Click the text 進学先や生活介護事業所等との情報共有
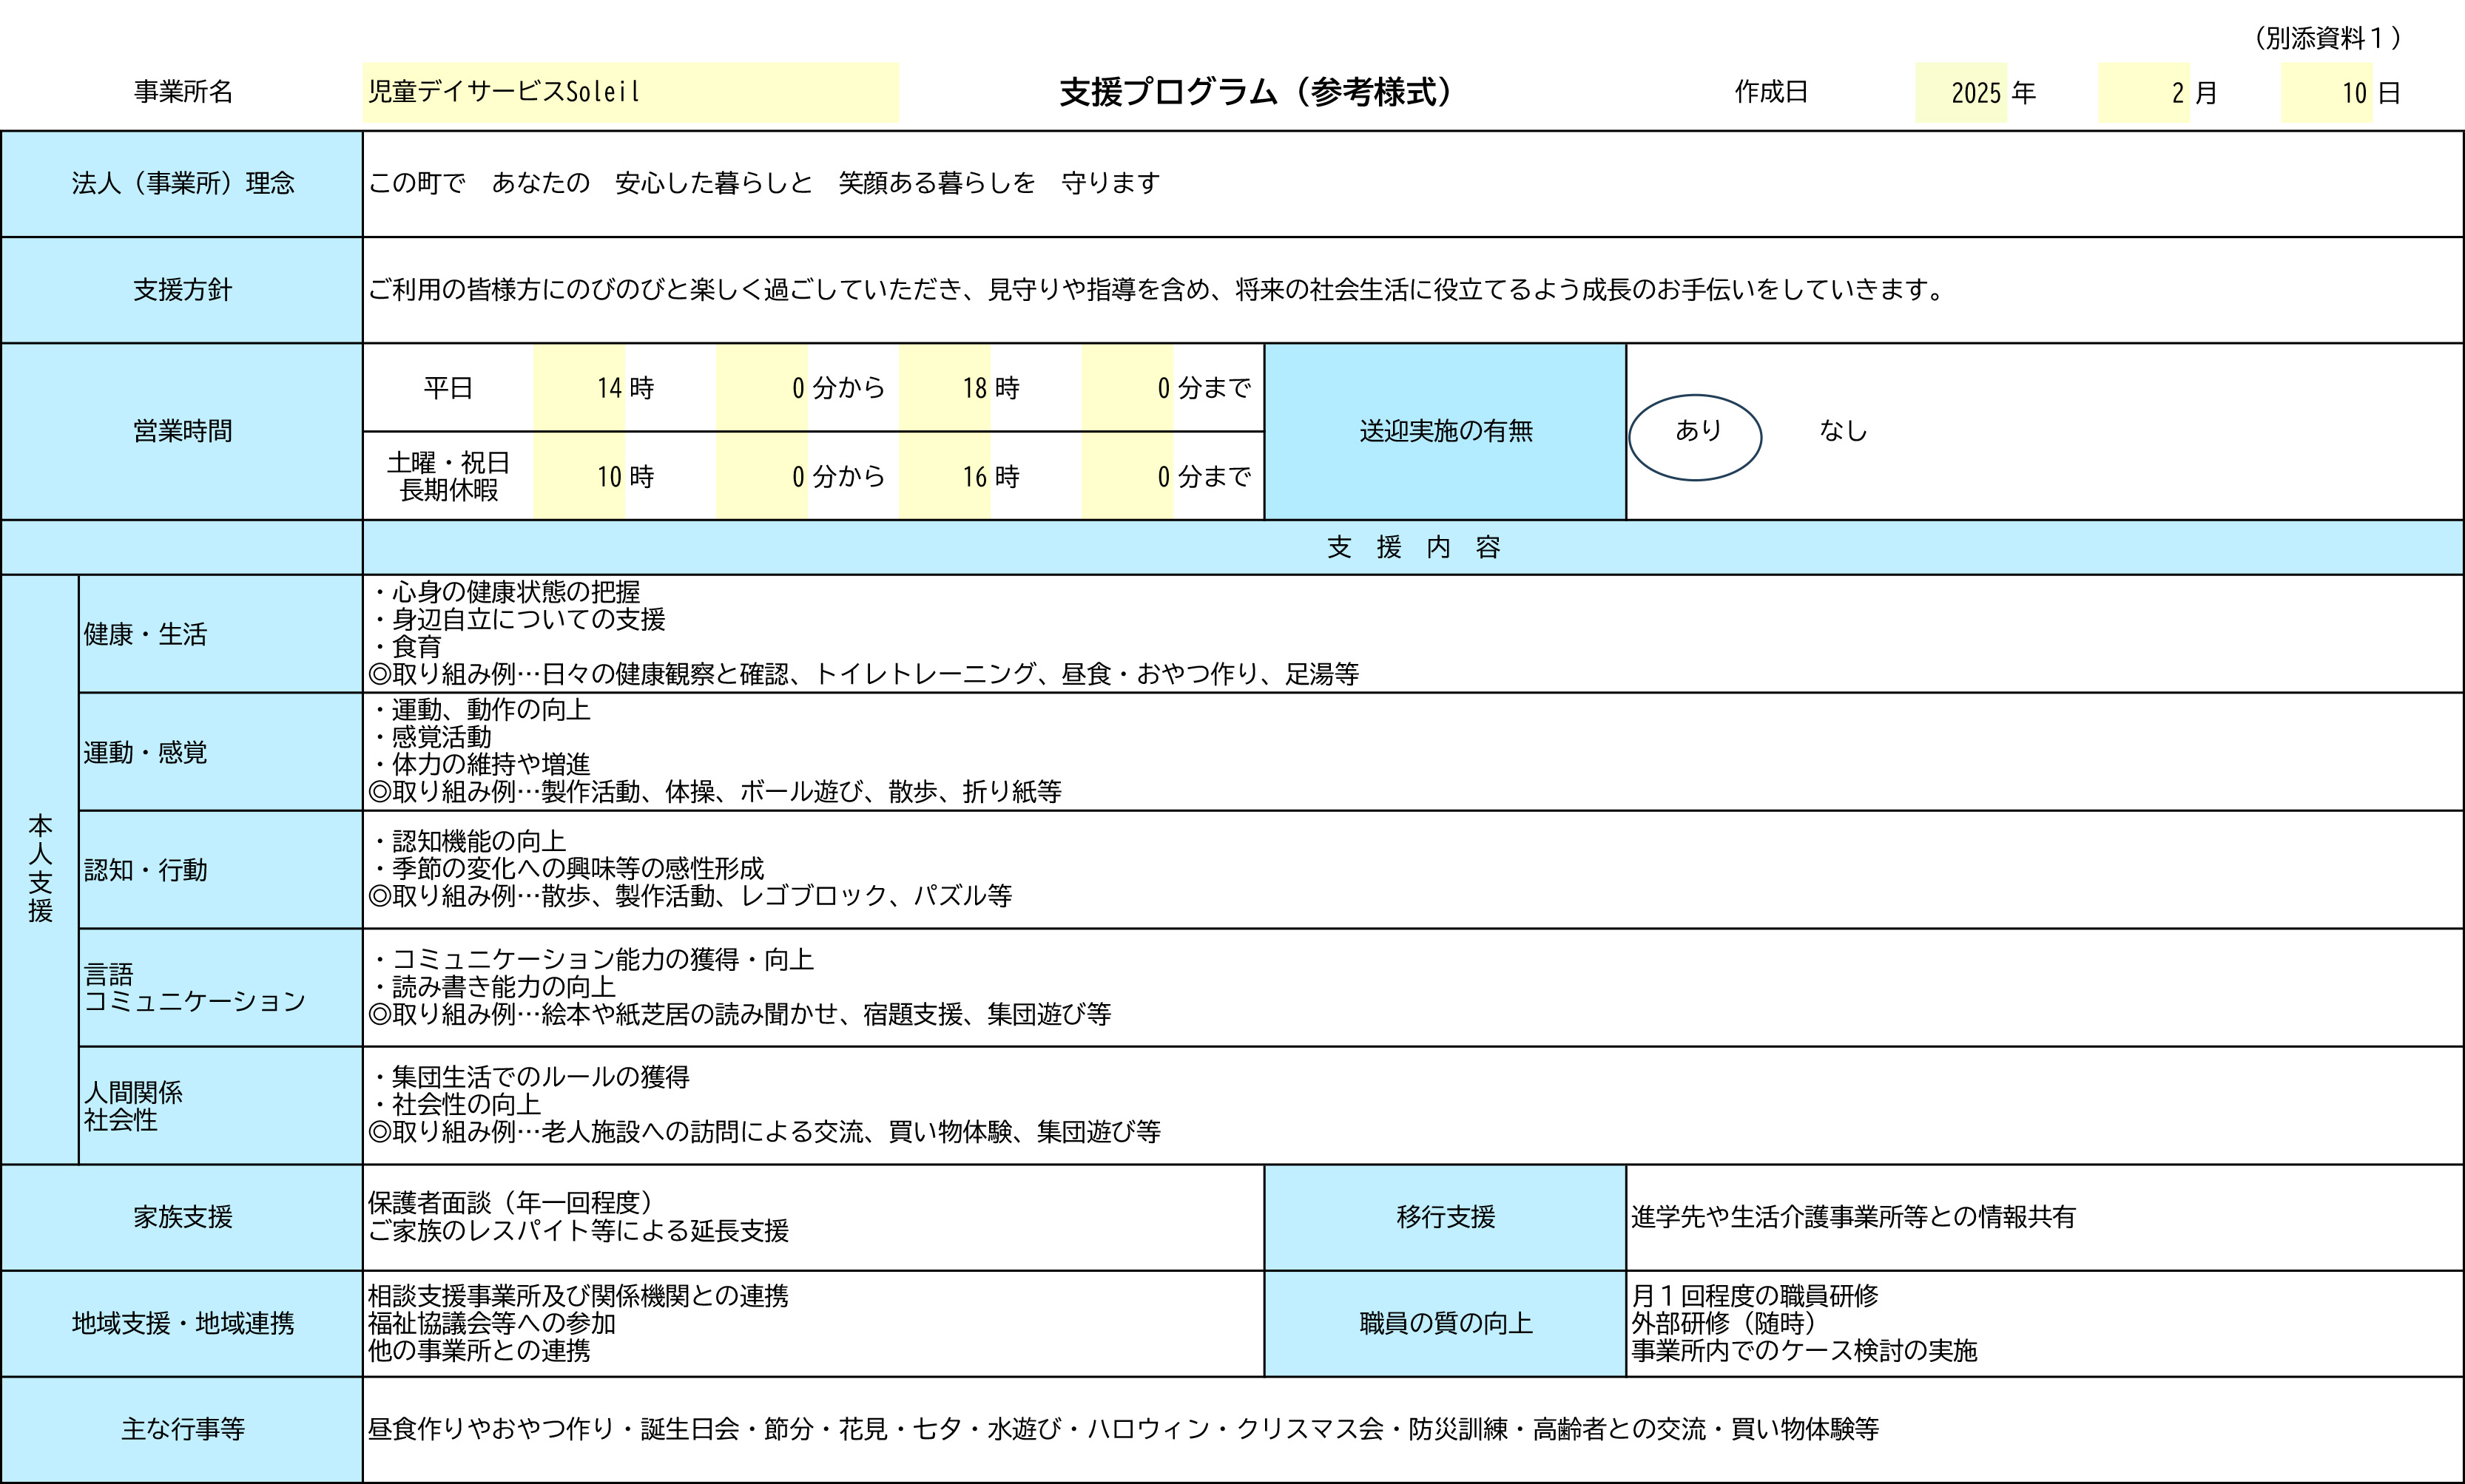2465x1484 pixels. [1854, 1217]
